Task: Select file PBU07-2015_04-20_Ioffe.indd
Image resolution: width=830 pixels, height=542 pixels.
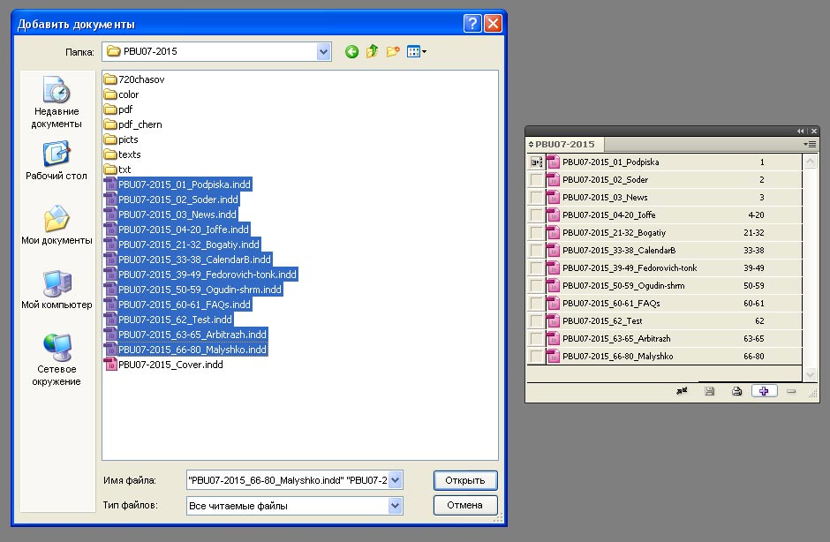Action: tap(177, 230)
